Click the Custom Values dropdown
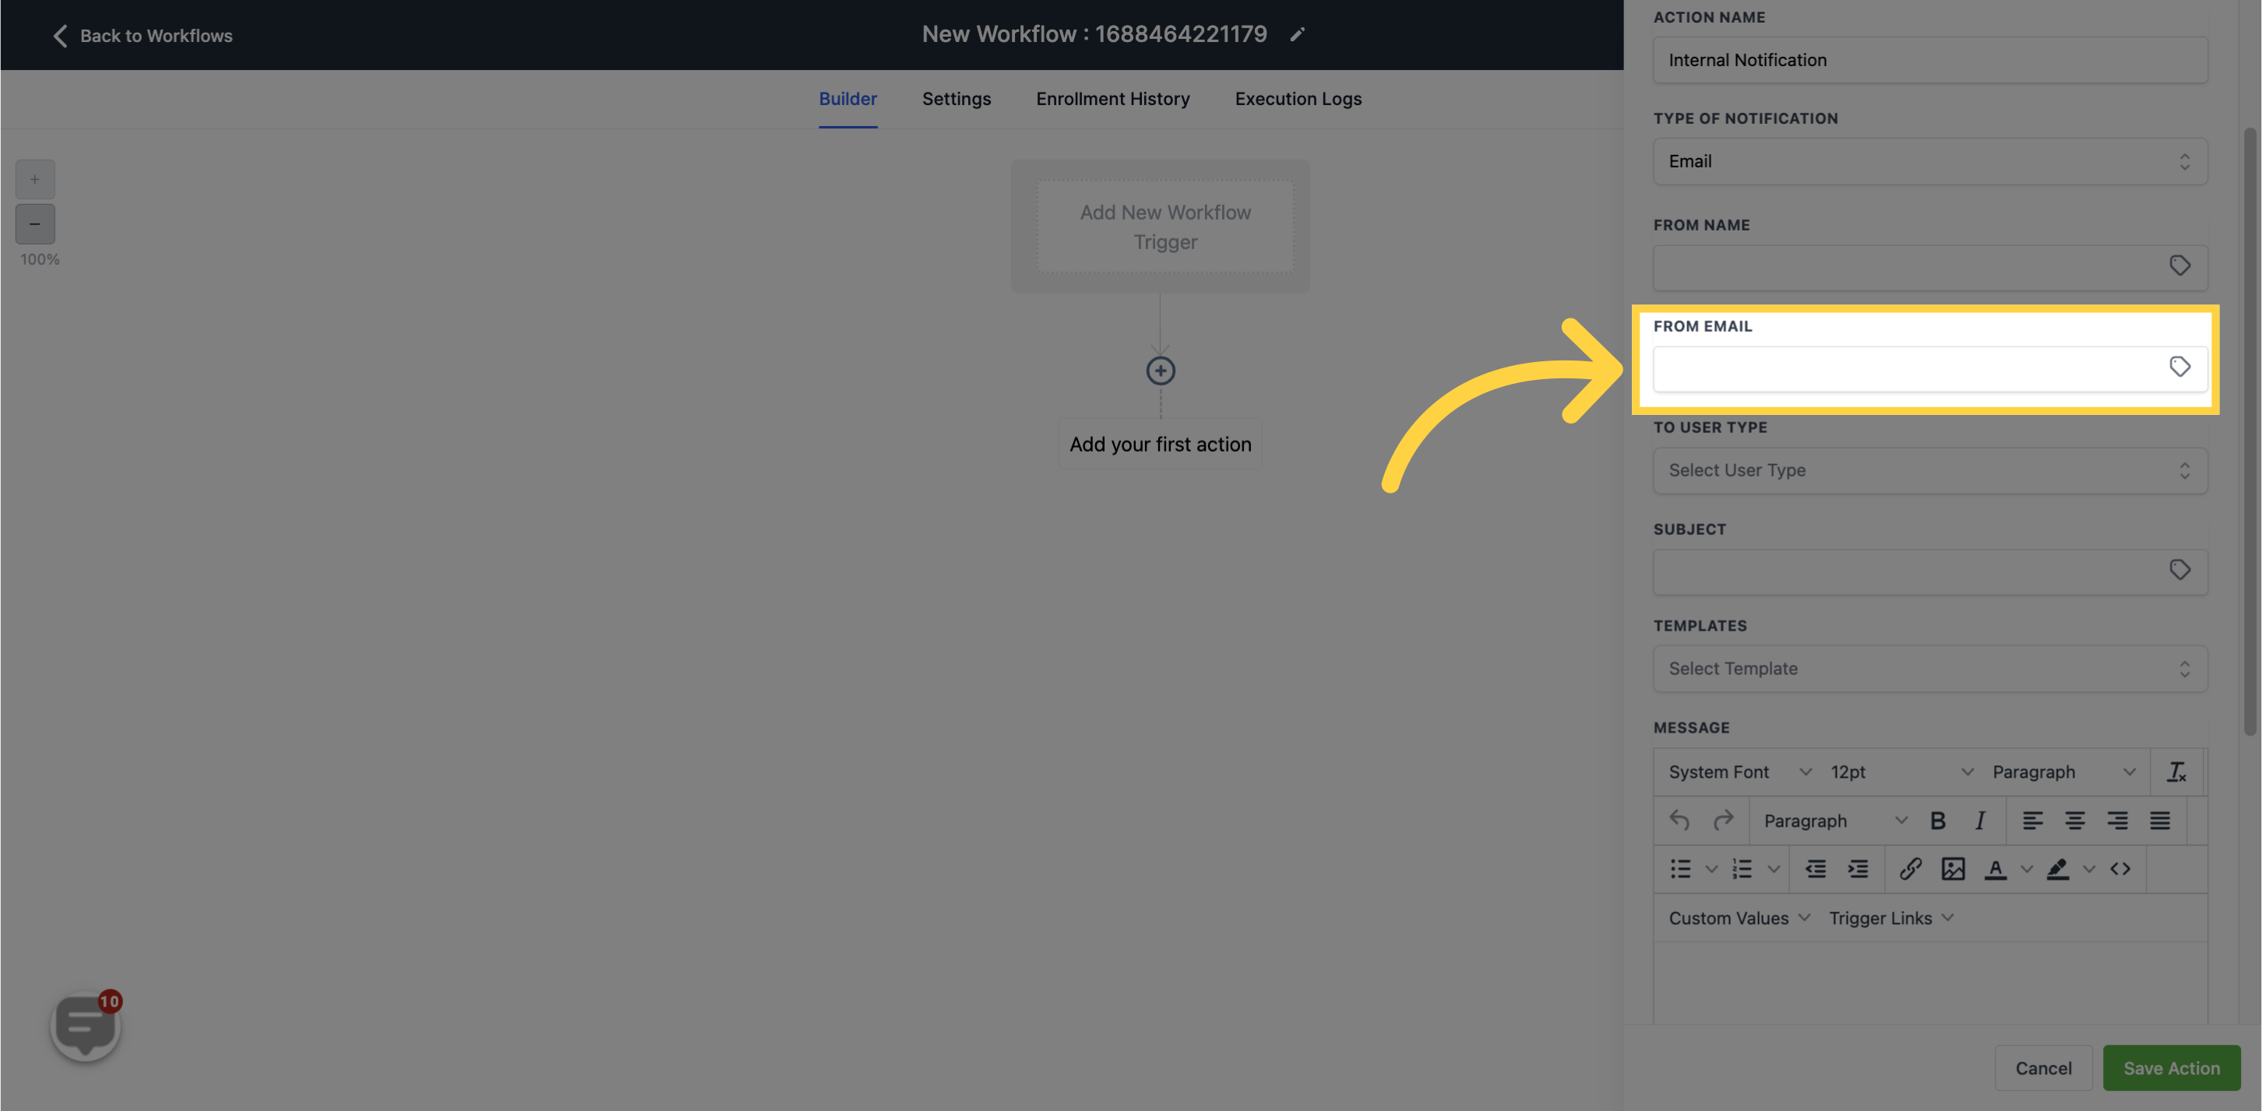 pos(1739,916)
